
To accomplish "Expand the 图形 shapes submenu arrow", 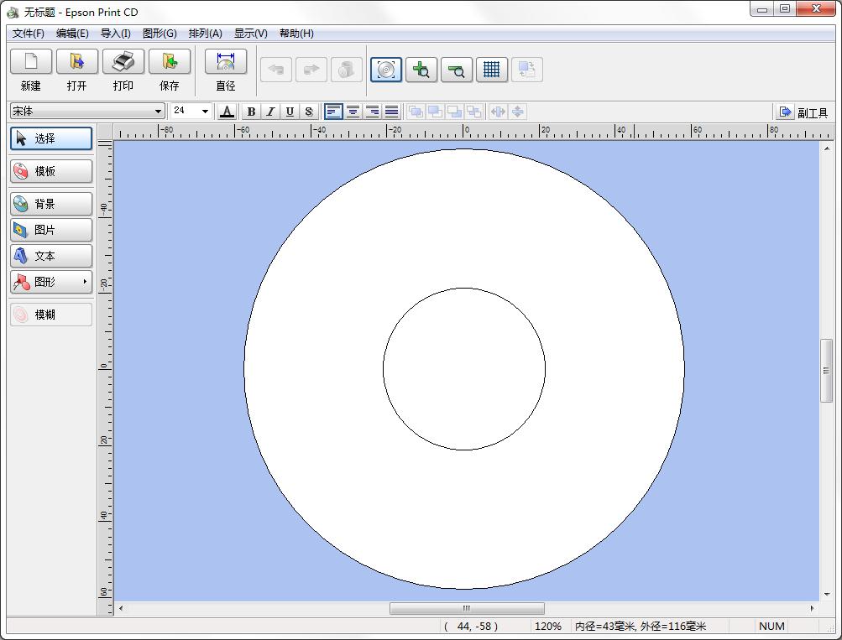I will (85, 282).
